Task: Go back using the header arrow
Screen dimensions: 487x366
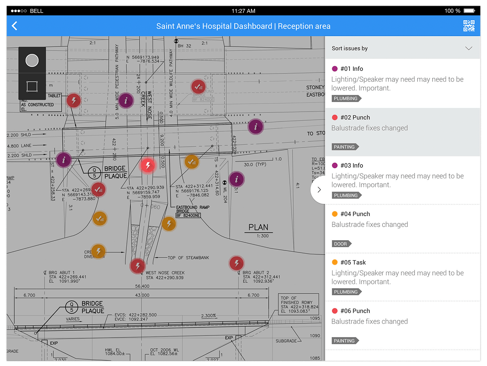Action: tap(15, 26)
